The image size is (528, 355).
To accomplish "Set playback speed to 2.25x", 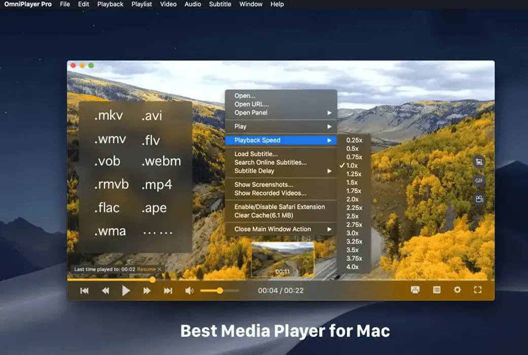I will 354,207.
